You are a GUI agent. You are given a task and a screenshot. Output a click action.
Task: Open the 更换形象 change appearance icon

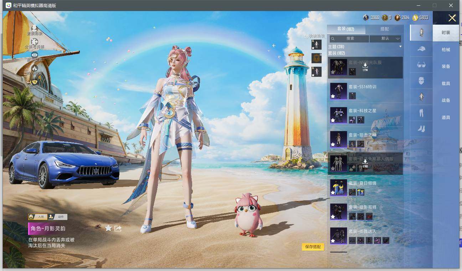34,28
